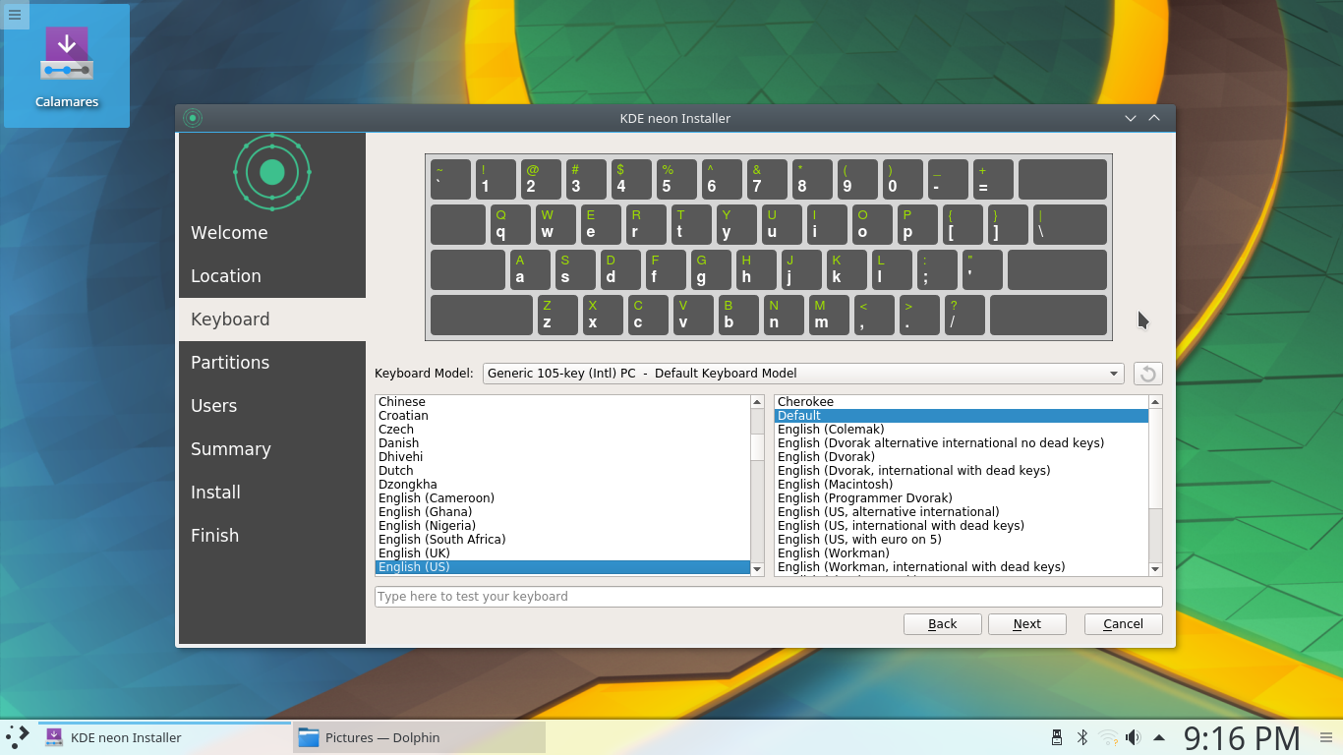Select Czech in language list
The height and width of the screenshot is (755, 1343).
[x=562, y=430]
